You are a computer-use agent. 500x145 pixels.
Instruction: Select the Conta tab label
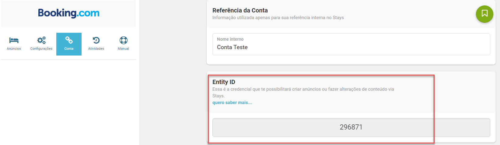(x=69, y=49)
